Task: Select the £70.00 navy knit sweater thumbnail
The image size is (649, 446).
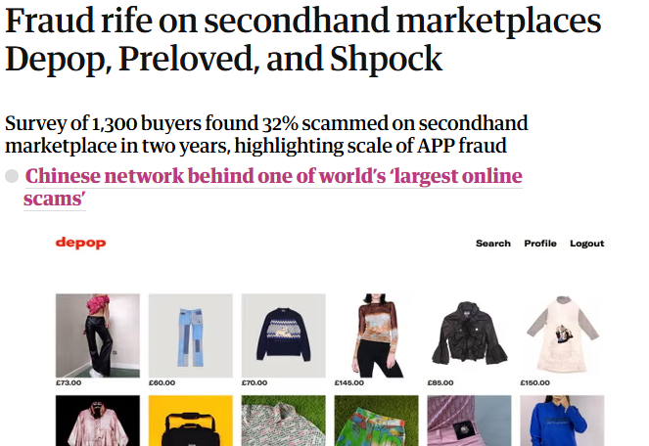Action: (282, 335)
